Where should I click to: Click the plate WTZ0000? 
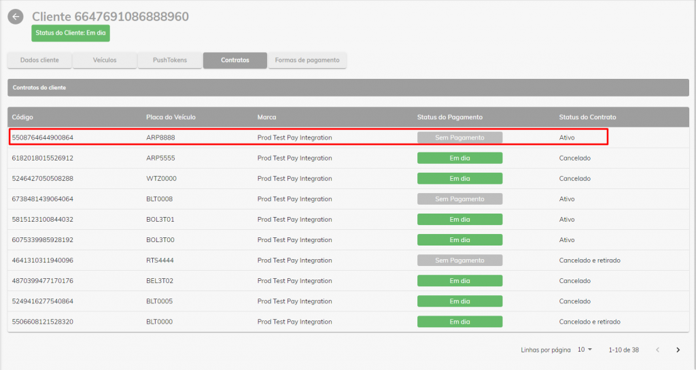[161, 179]
